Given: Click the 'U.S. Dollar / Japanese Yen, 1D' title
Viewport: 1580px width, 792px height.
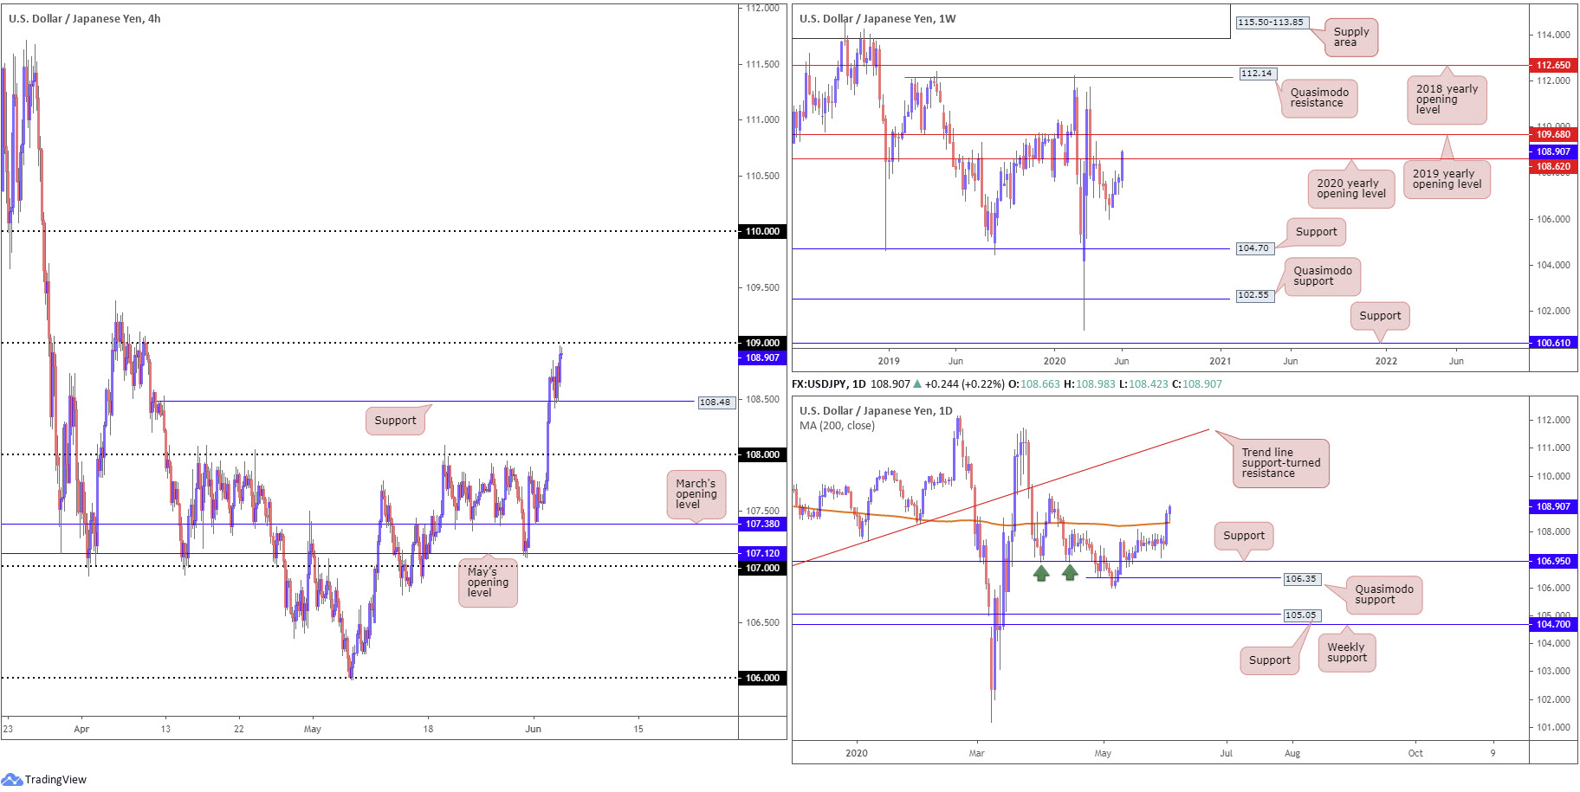Looking at the screenshot, I should 876,410.
